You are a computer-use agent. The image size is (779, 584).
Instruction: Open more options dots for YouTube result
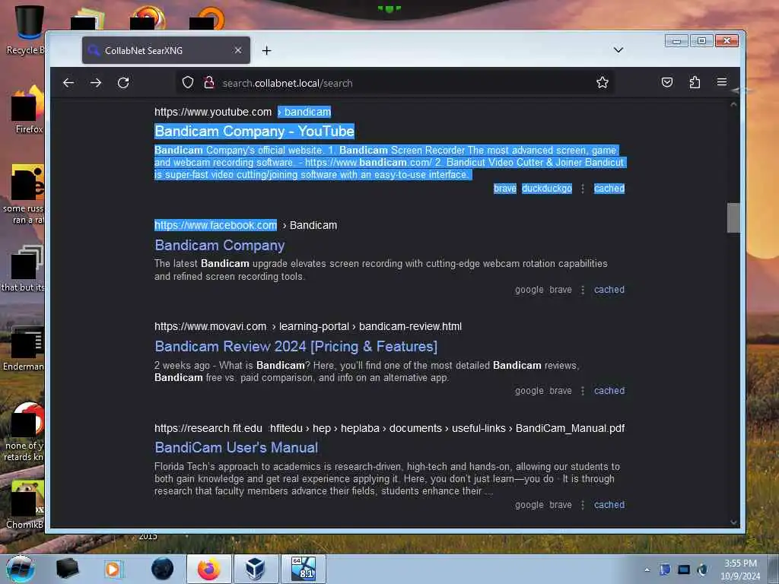coord(583,189)
